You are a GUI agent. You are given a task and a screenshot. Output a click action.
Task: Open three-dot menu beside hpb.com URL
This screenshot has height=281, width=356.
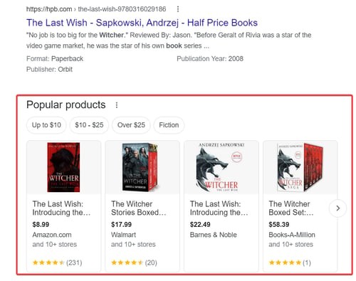tap(178, 9)
